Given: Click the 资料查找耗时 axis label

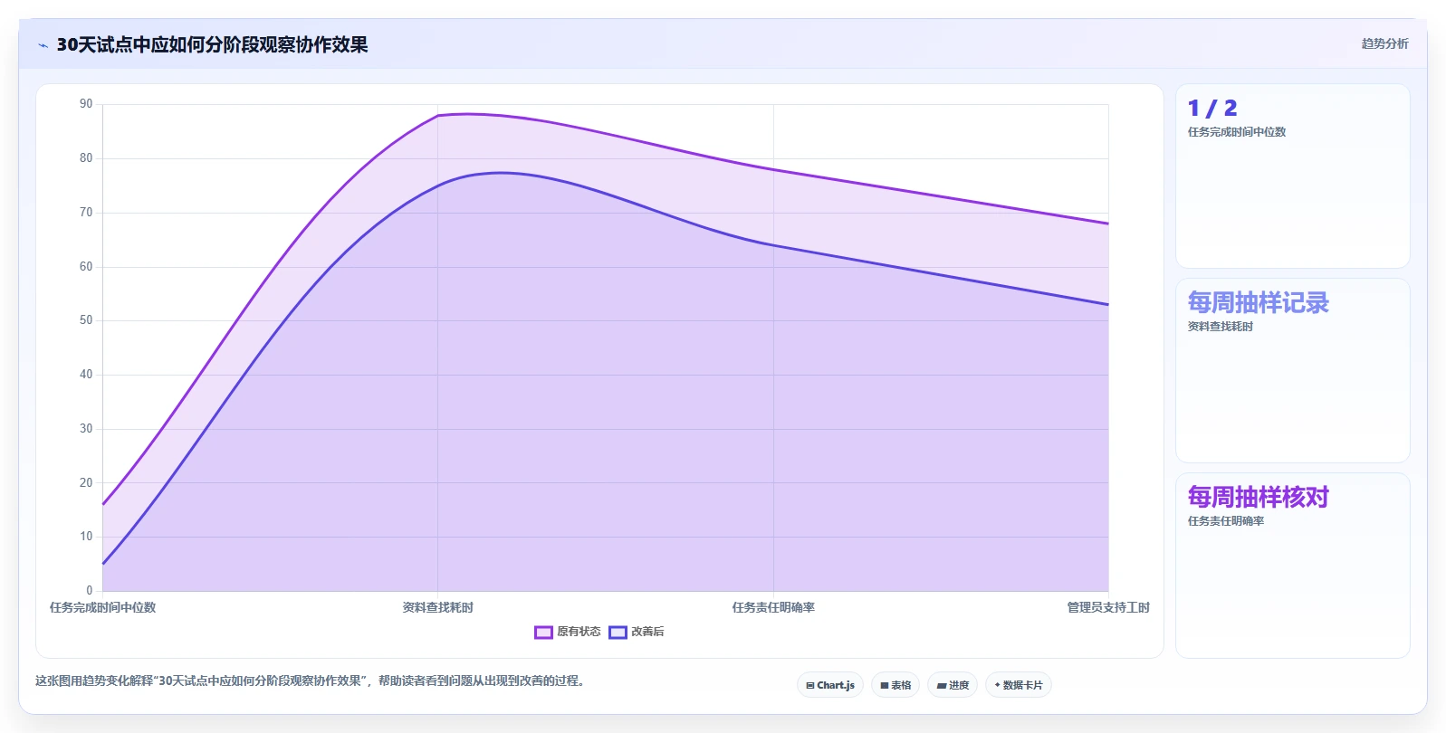Looking at the screenshot, I should (437, 607).
